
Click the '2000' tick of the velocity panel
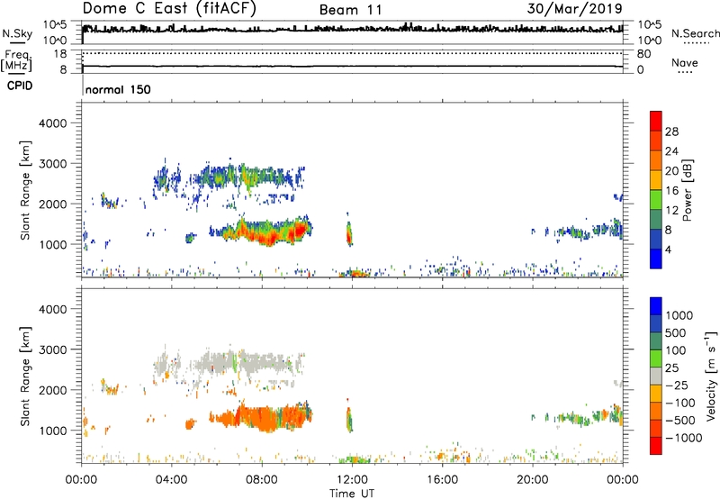(x=53, y=390)
